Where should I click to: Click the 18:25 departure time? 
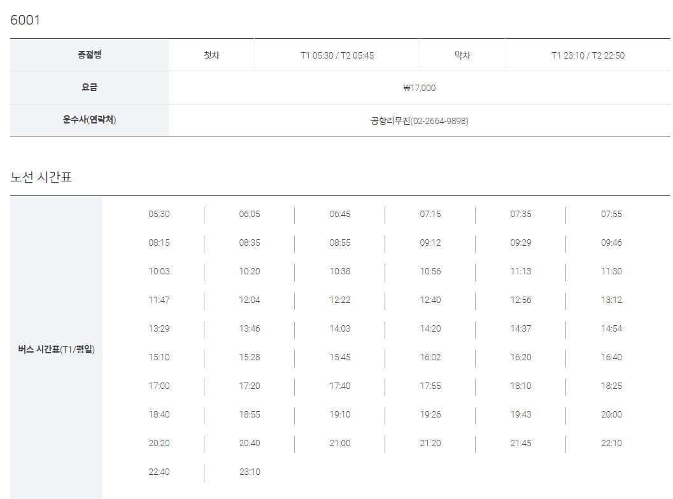point(613,386)
